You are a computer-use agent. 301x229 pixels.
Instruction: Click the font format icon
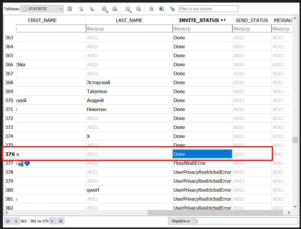click(x=151, y=9)
